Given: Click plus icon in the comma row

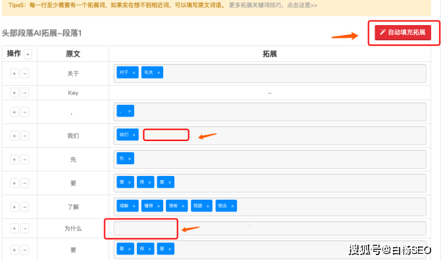Looking at the screenshot, I should (14, 112).
